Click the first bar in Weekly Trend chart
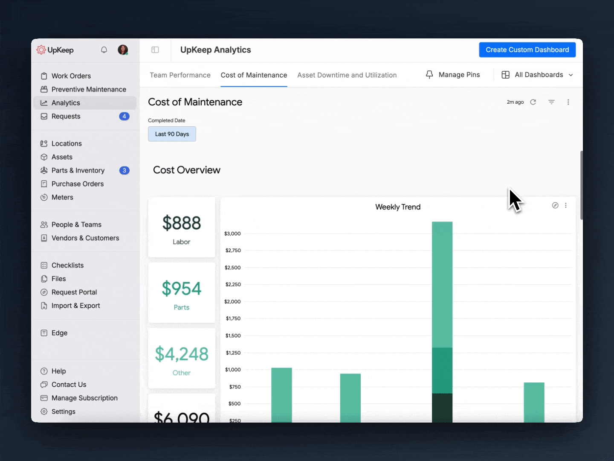 click(281, 395)
